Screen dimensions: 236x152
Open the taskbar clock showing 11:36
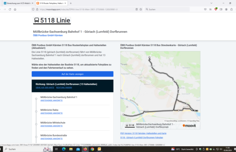228,149
